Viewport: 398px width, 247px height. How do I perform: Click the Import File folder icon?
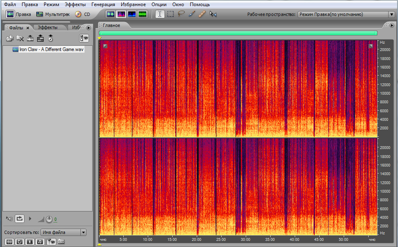coord(10,38)
